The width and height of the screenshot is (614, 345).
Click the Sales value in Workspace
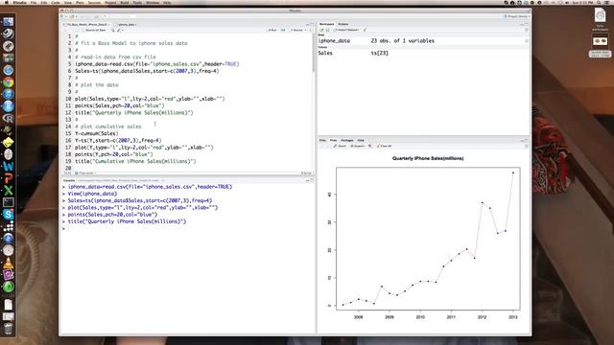click(x=380, y=53)
